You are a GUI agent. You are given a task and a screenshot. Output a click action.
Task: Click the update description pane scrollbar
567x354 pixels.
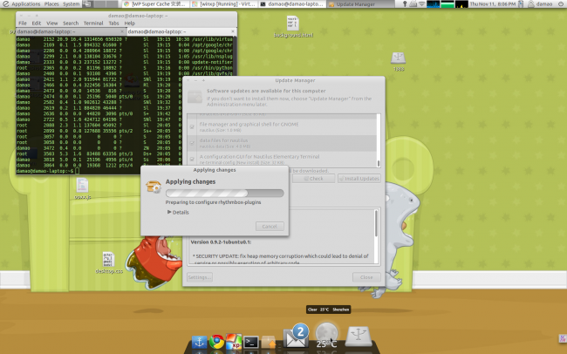(377, 235)
